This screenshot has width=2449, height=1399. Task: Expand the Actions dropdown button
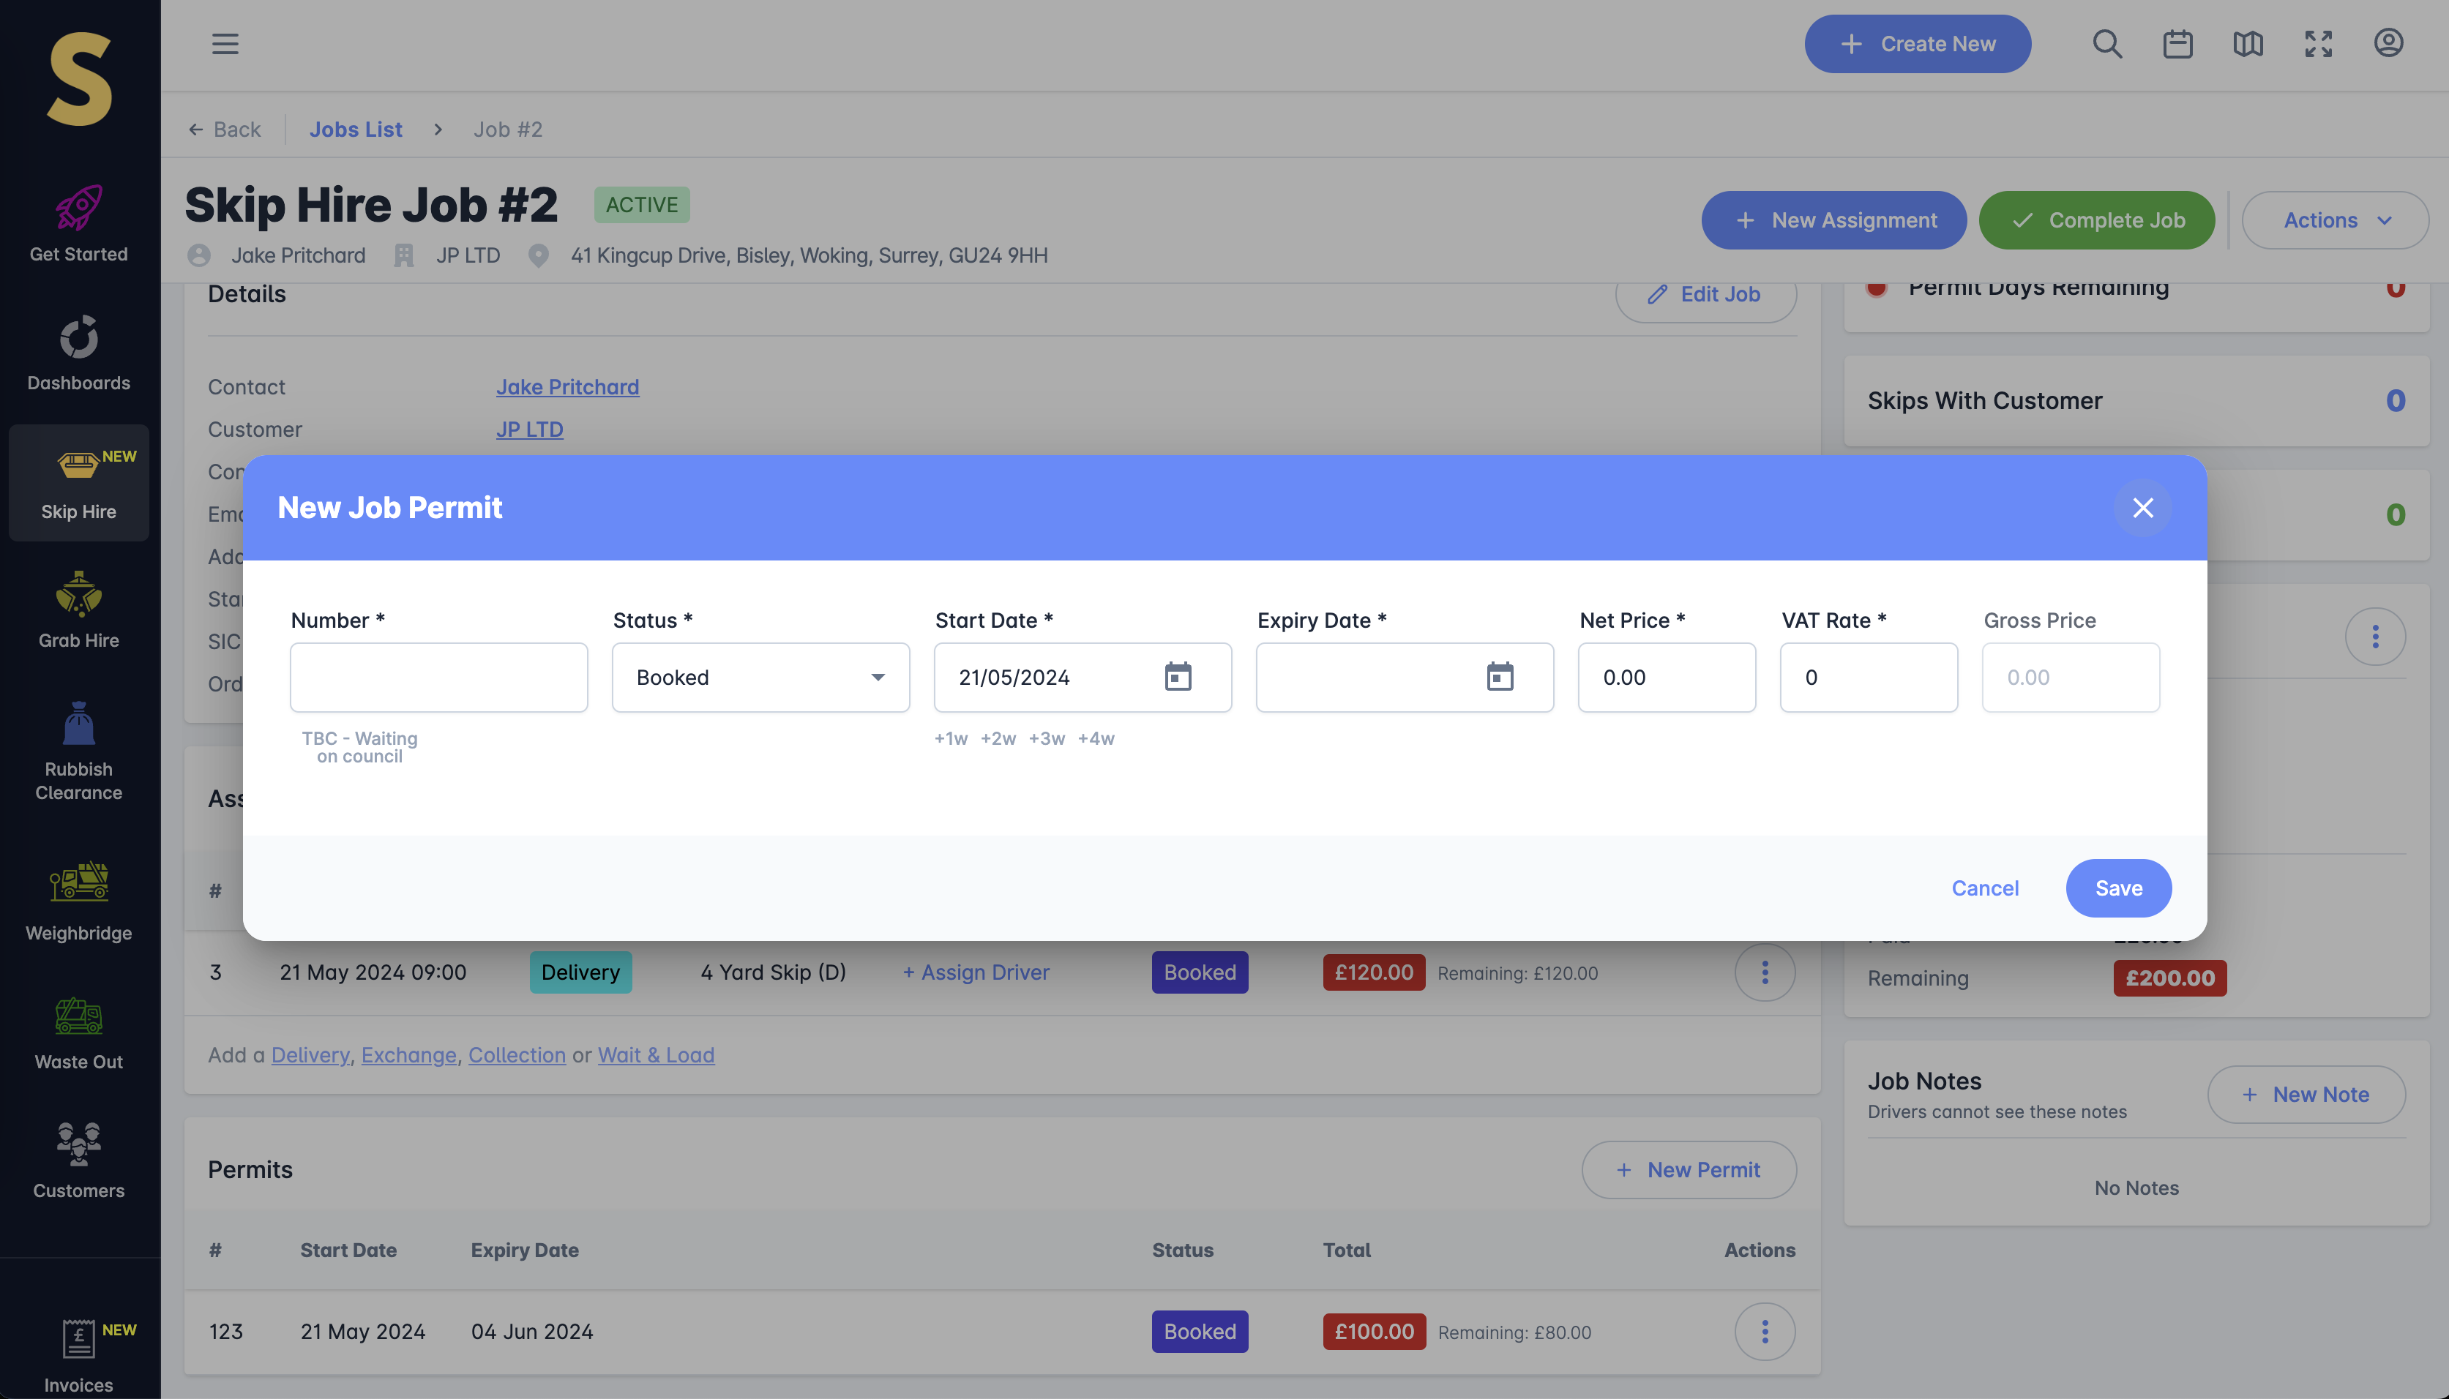[x=2335, y=220]
